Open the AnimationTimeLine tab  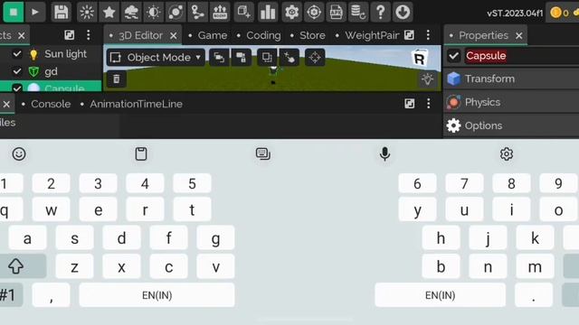137,104
